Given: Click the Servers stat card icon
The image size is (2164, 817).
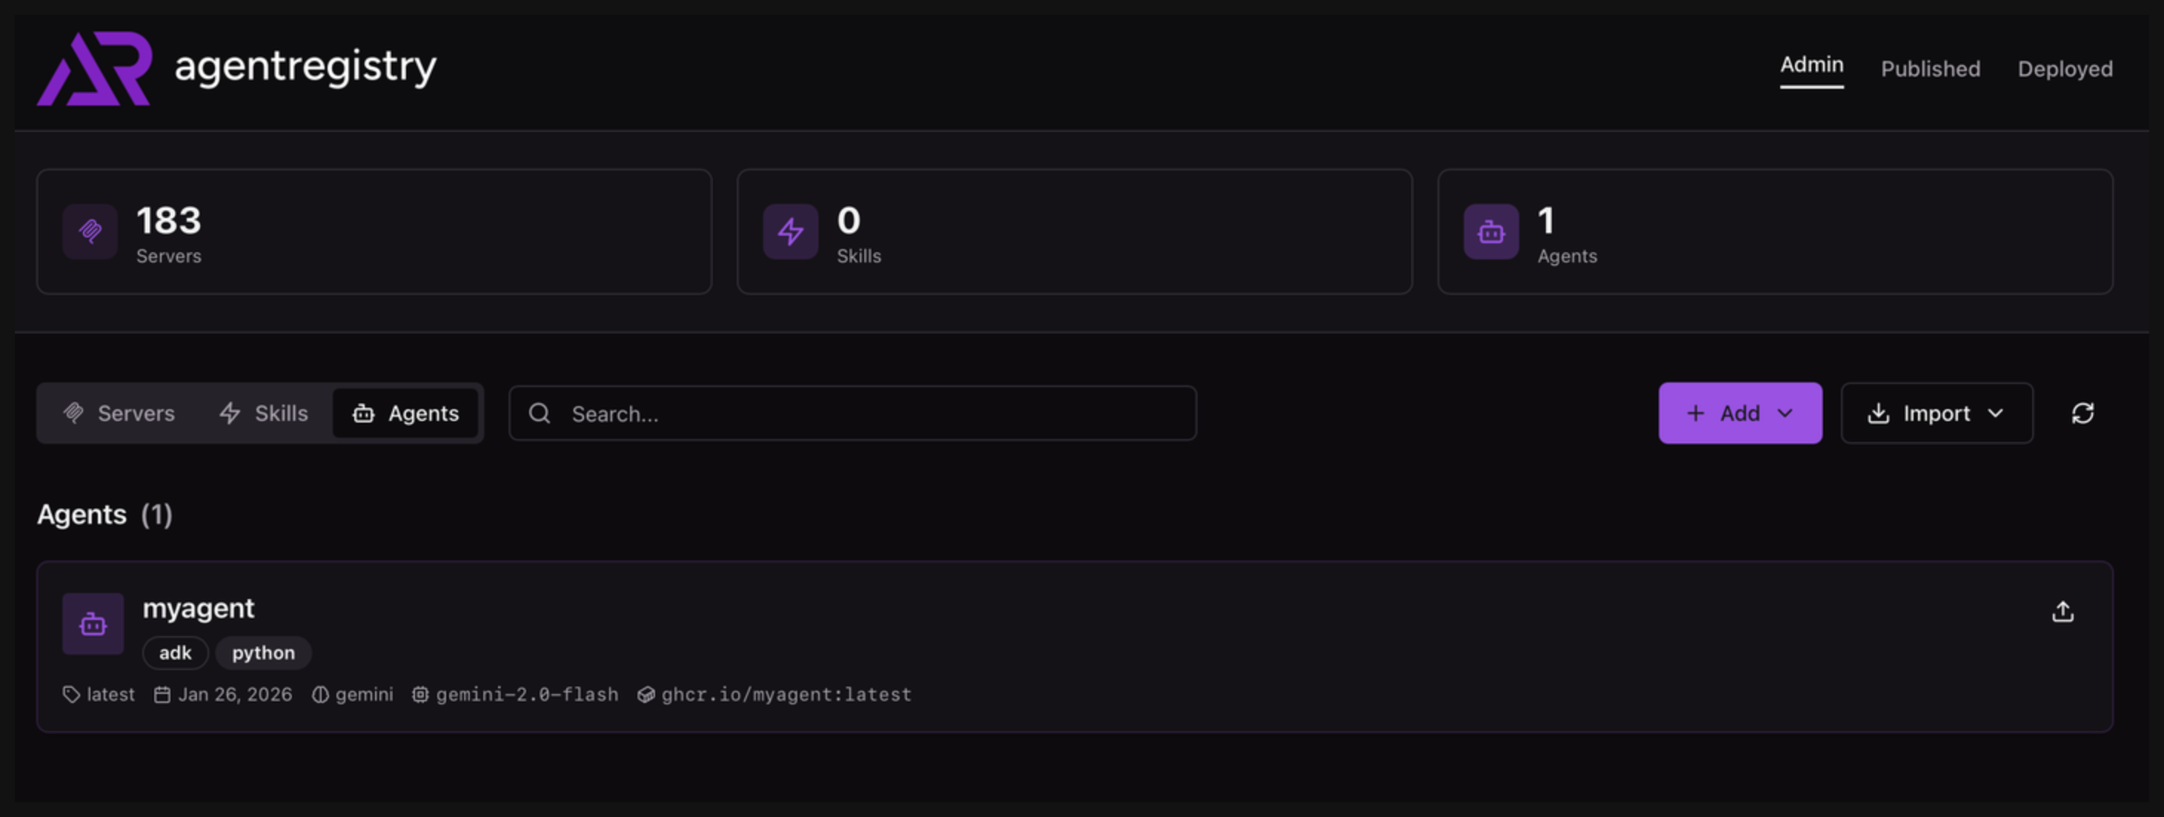Looking at the screenshot, I should [x=90, y=231].
